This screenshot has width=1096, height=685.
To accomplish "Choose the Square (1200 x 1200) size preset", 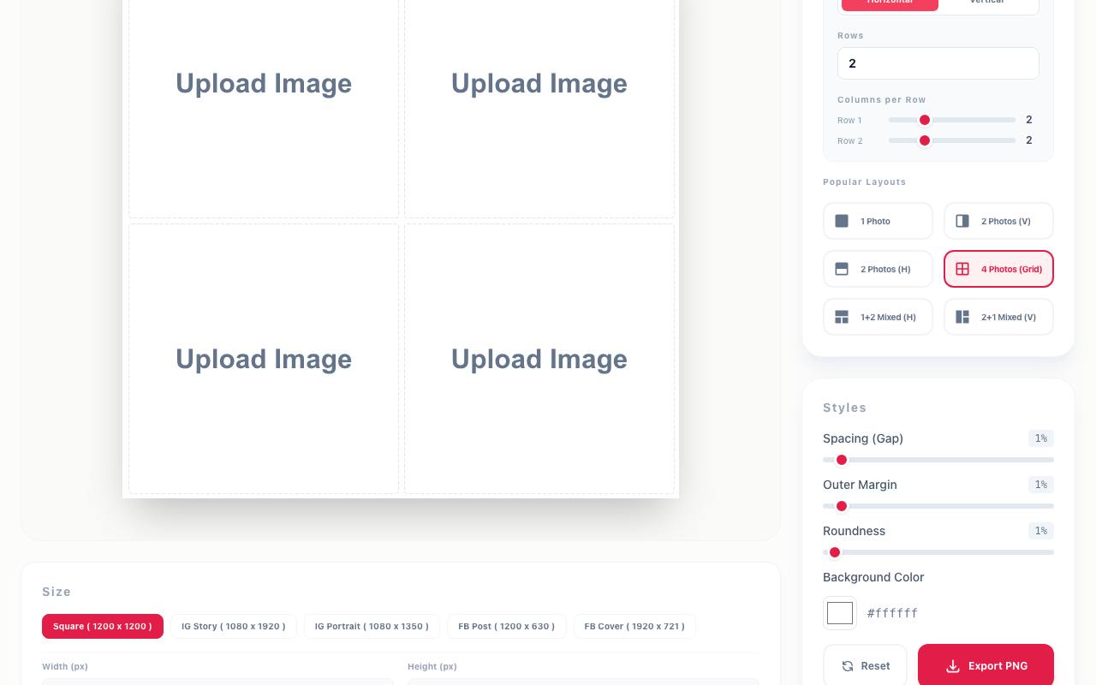I will pos(103,626).
